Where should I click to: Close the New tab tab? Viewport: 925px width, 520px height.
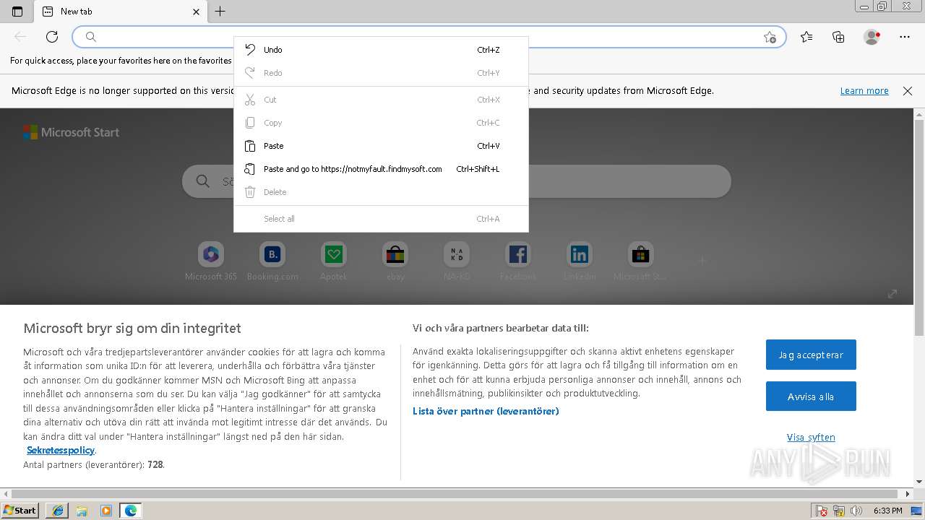click(x=197, y=12)
